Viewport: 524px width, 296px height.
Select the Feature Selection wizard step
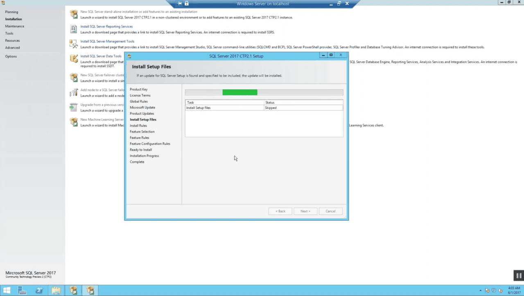(x=142, y=132)
